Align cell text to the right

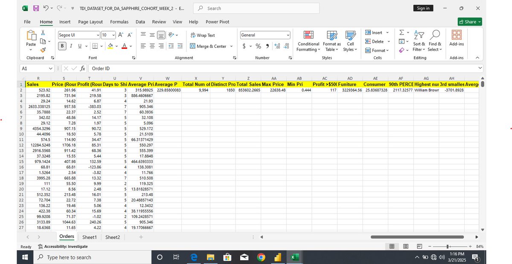pyautogui.click(x=161, y=46)
